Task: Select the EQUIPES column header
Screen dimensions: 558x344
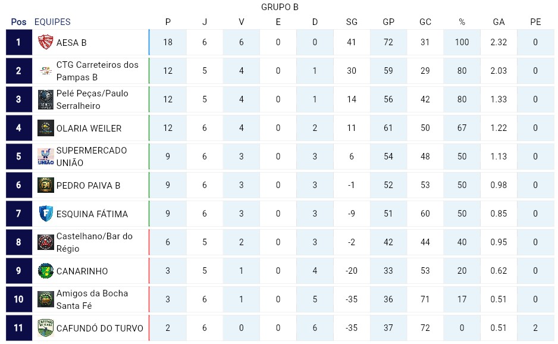Action: (52, 22)
